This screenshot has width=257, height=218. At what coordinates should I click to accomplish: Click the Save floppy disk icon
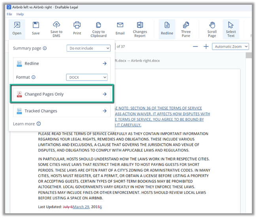(x=36, y=25)
